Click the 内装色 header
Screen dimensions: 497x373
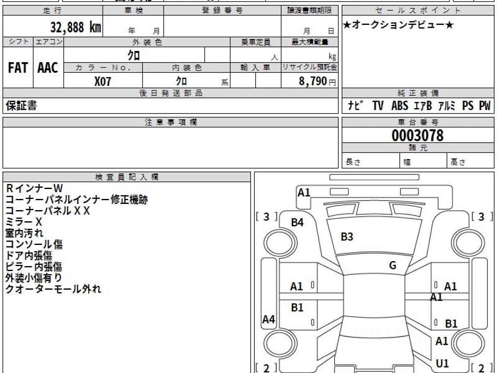pos(186,68)
